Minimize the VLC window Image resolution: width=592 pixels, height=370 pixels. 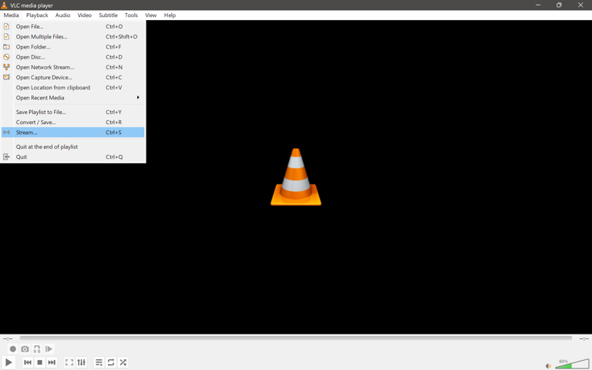538,5
